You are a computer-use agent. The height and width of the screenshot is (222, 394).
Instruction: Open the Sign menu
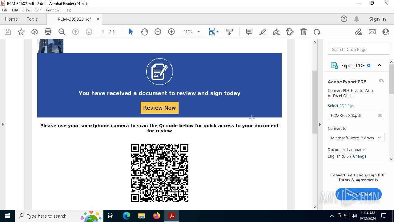[38, 10]
